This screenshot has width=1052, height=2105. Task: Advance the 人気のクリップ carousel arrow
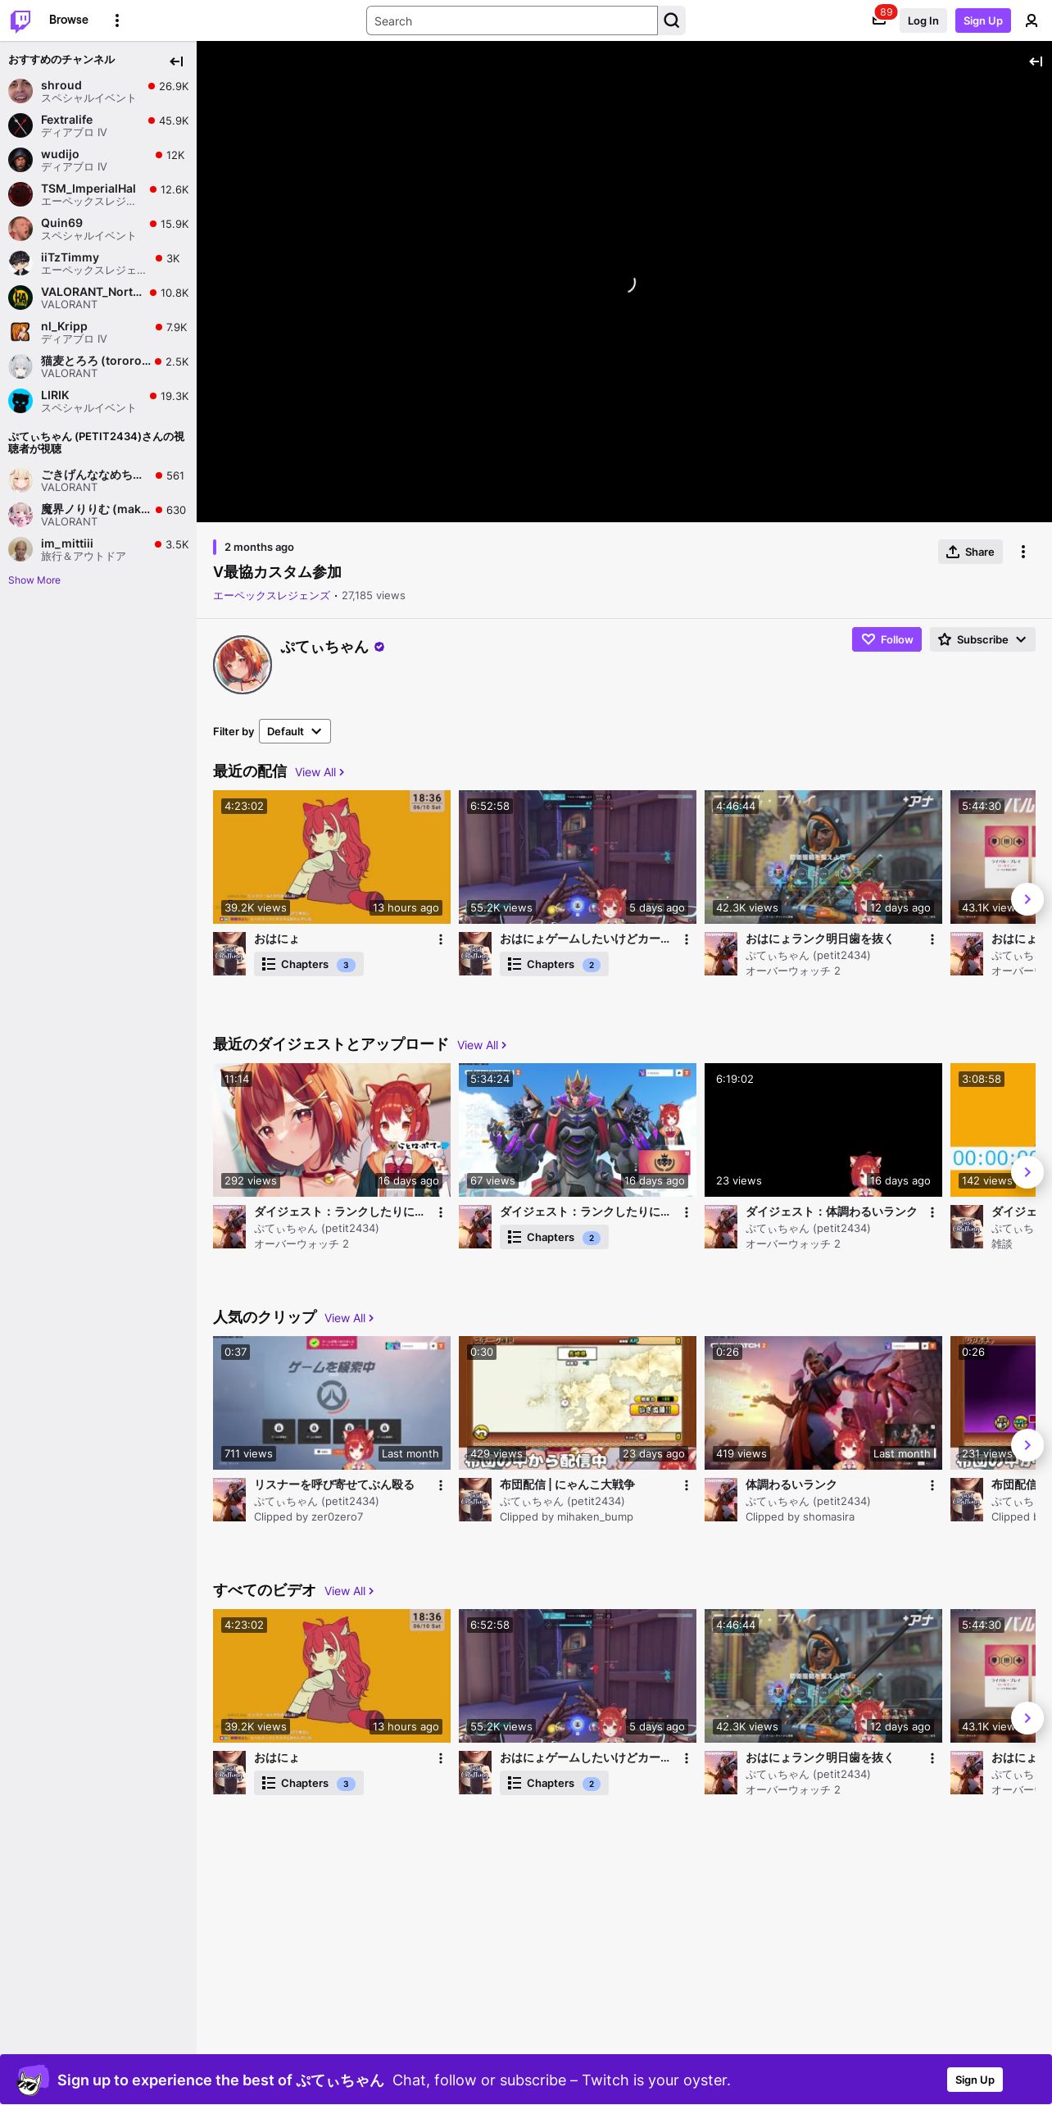(x=1027, y=1445)
